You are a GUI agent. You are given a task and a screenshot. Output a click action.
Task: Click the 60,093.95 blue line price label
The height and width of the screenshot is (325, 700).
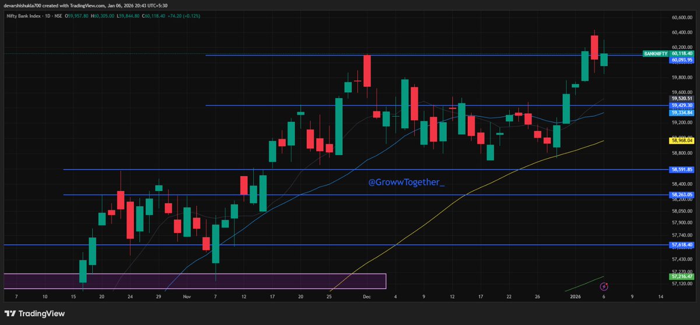(682, 60)
